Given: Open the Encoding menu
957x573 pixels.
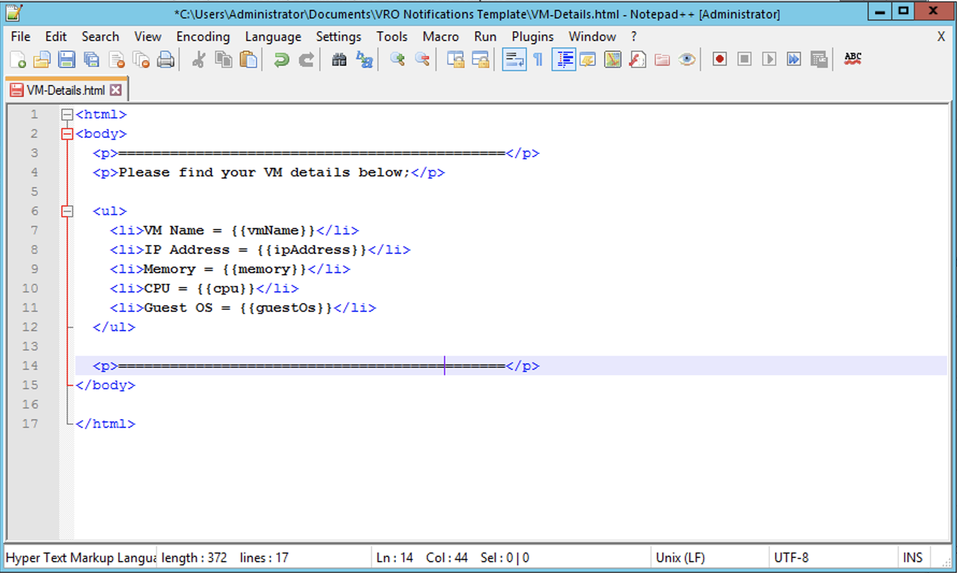Looking at the screenshot, I should (203, 37).
